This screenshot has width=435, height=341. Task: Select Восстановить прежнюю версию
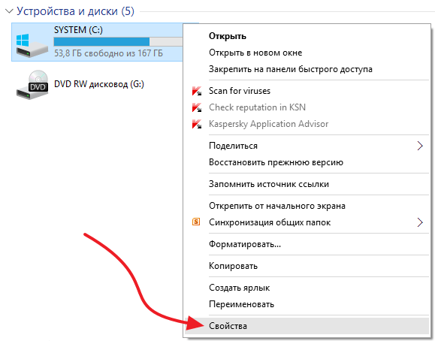click(x=307, y=162)
